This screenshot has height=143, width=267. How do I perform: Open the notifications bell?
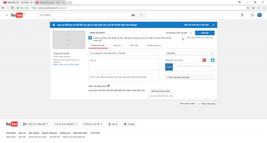[x=252, y=15]
